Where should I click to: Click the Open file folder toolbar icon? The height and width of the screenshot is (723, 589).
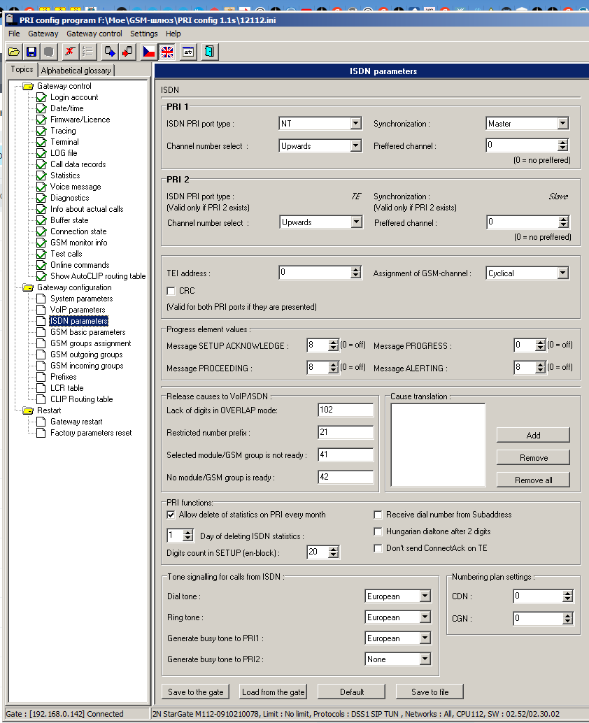point(14,52)
